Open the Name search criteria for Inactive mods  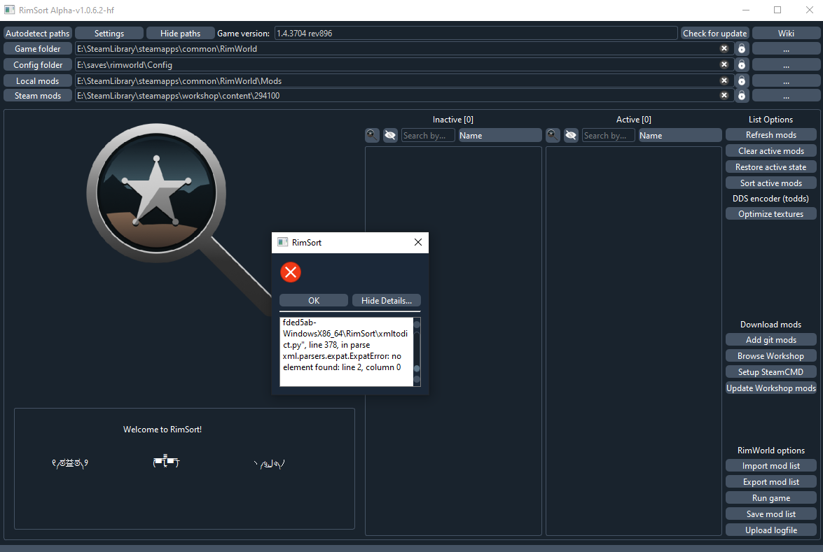499,134
